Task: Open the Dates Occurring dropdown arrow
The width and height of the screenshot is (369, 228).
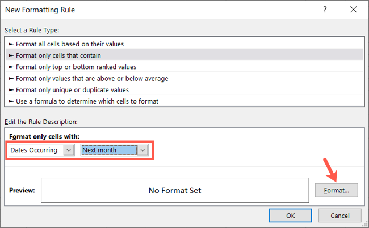Action: tap(69, 150)
